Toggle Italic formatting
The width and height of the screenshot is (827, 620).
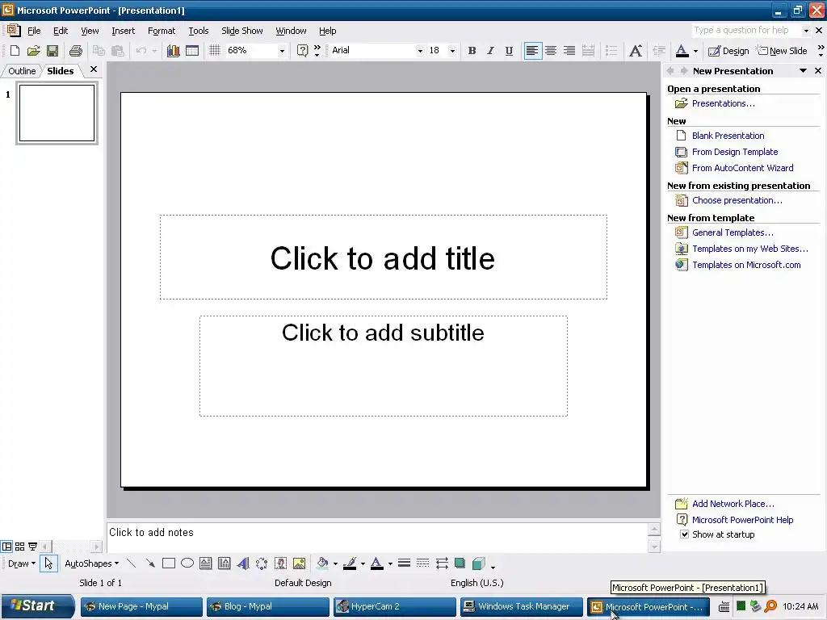[x=490, y=51]
